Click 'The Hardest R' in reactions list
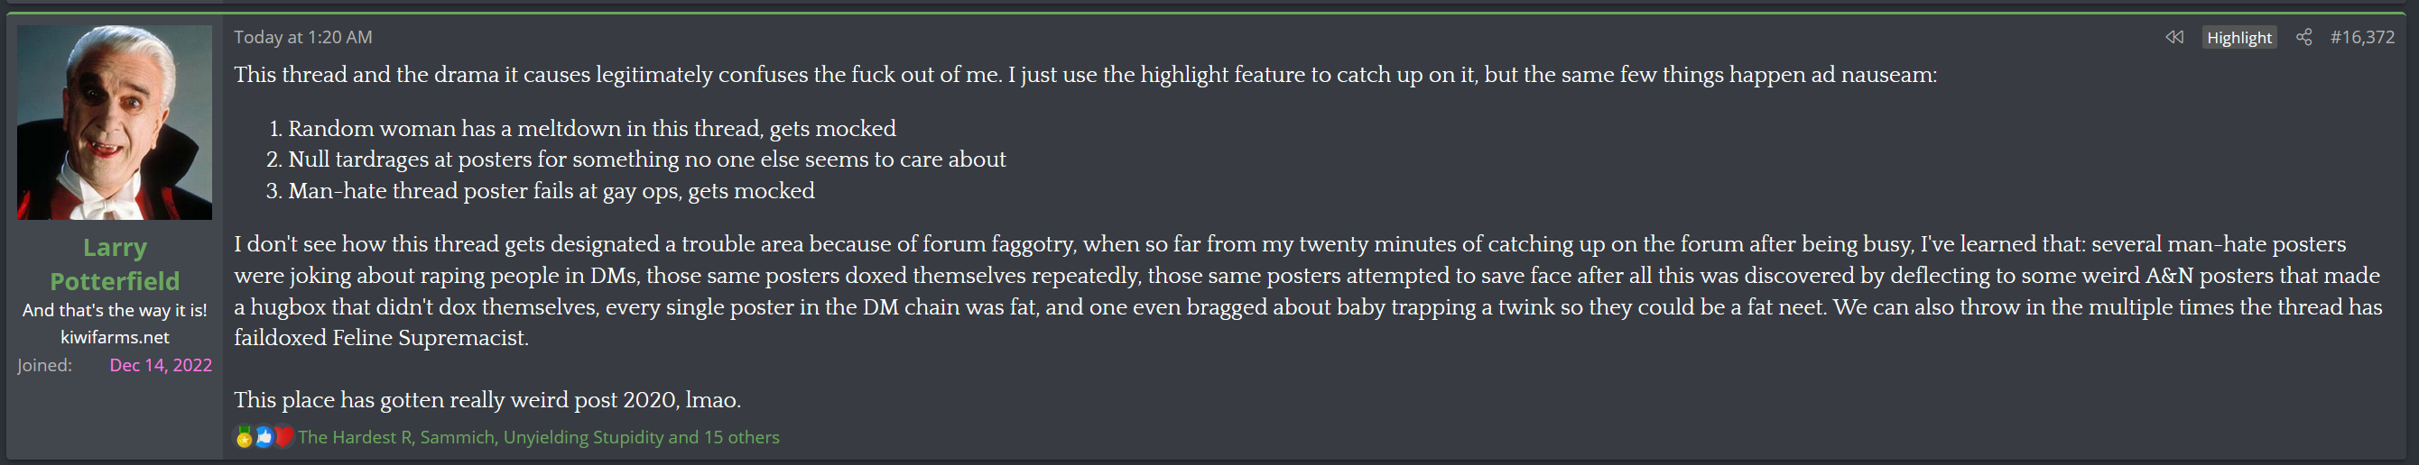Screen dimensions: 2419x465 (354, 438)
